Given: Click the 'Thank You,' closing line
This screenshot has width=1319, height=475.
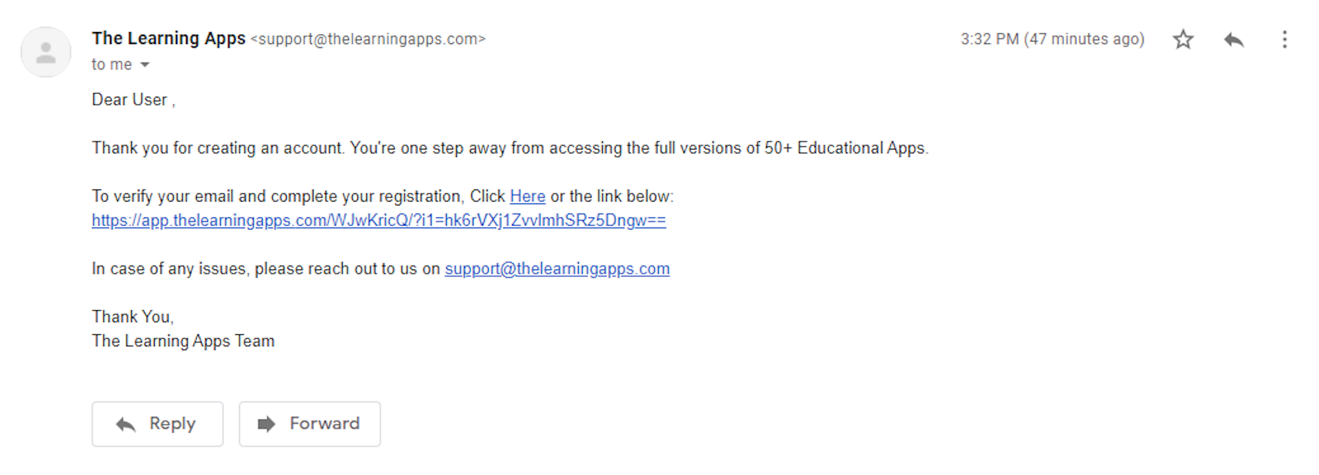Looking at the screenshot, I should tap(133, 317).
